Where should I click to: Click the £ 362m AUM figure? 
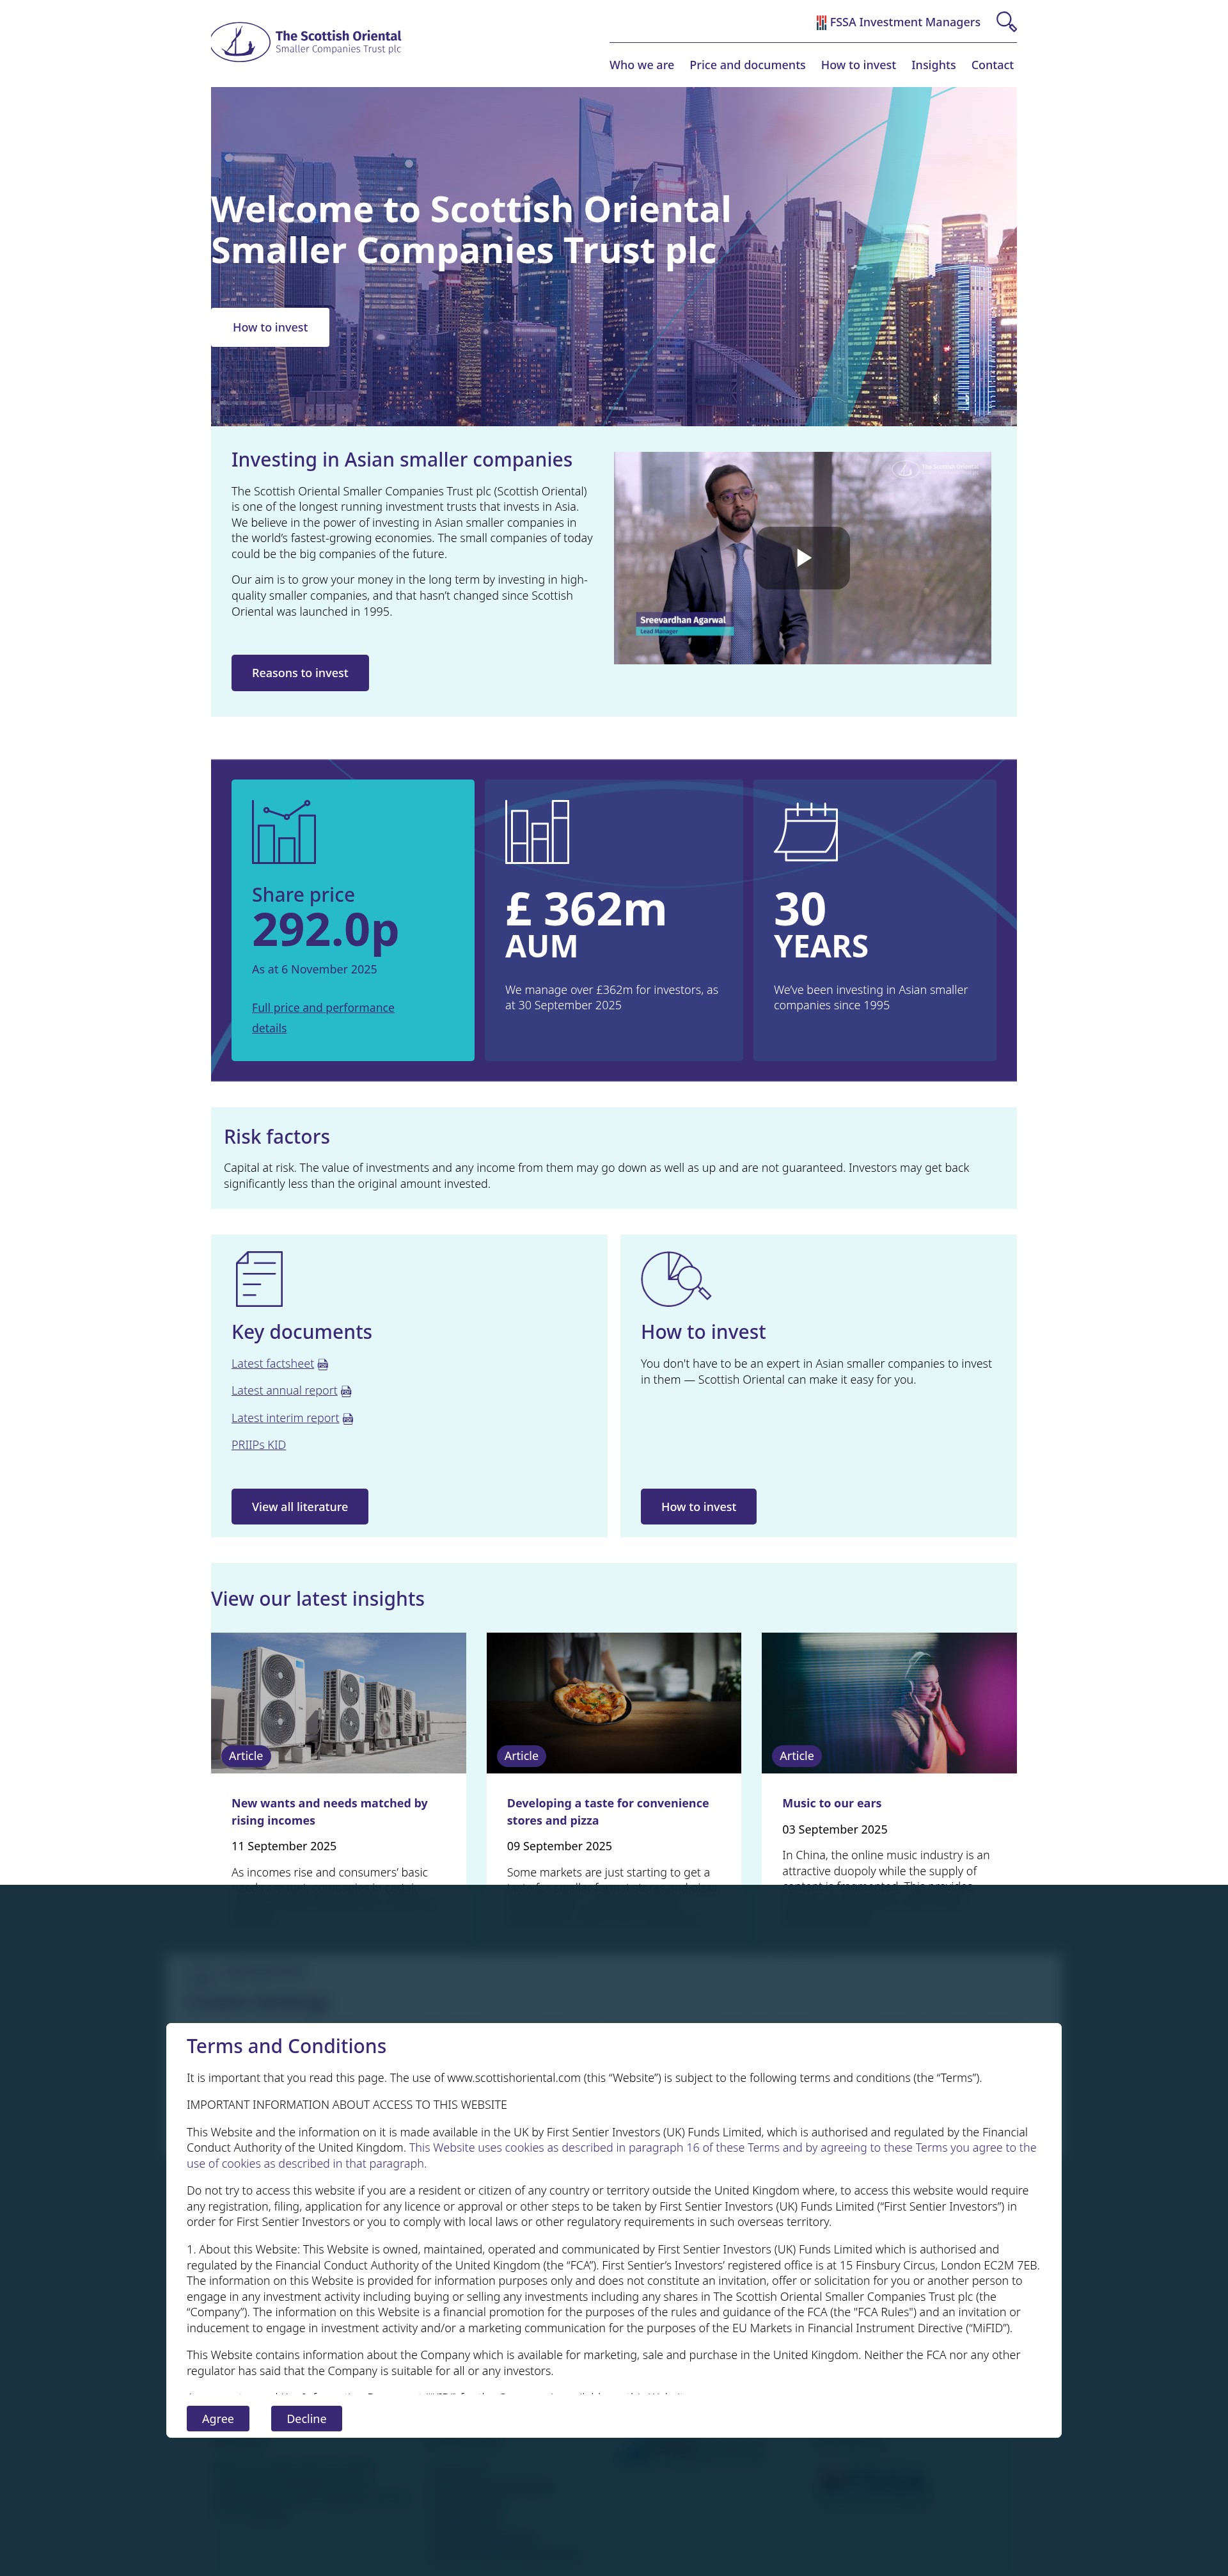pyautogui.click(x=585, y=909)
